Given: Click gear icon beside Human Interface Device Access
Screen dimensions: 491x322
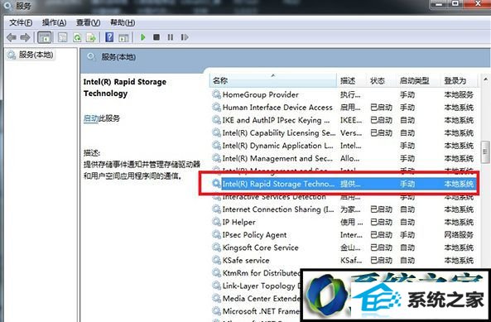Looking at the screenshot, I should [x=216, y=108].
